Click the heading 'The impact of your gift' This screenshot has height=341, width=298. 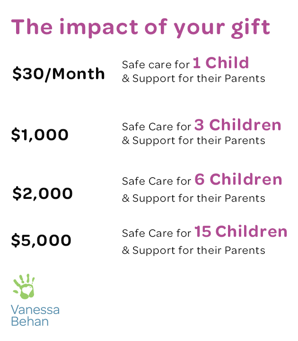[x=141, y=28]
